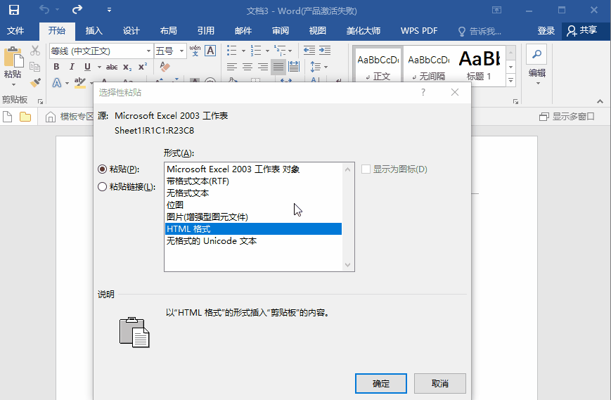
Task: Open the clipboard pane launcher
Action: point(40,102)
